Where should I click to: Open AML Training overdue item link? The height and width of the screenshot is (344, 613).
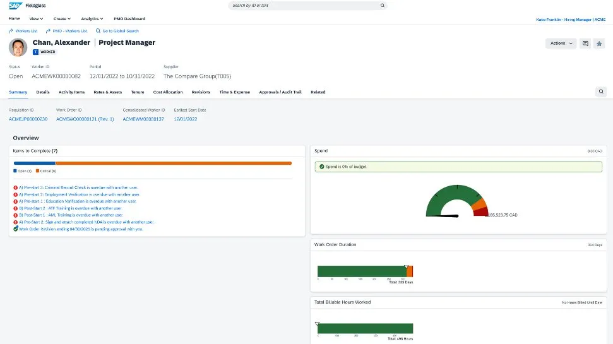71,215
